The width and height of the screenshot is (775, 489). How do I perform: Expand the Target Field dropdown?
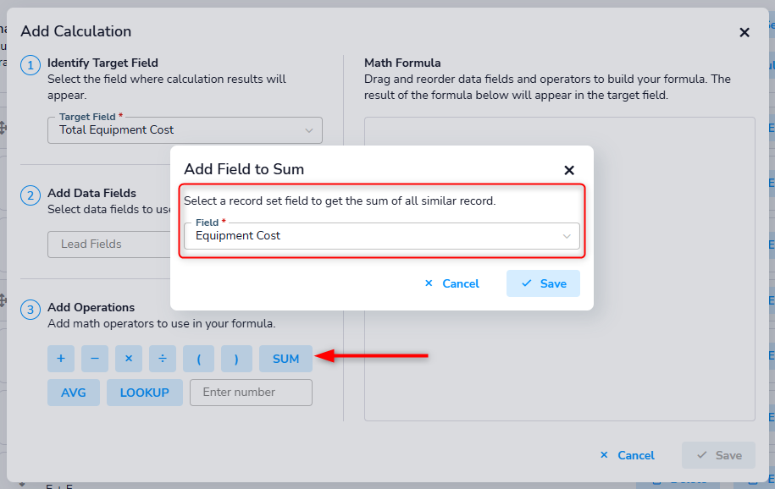pos(185,130)
